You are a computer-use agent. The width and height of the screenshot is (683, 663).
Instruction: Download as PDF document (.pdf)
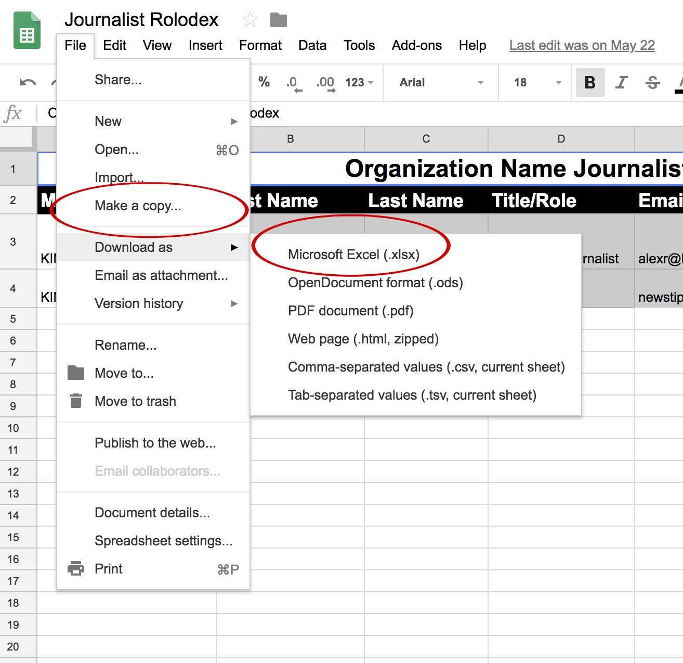[x=416, y=311]
